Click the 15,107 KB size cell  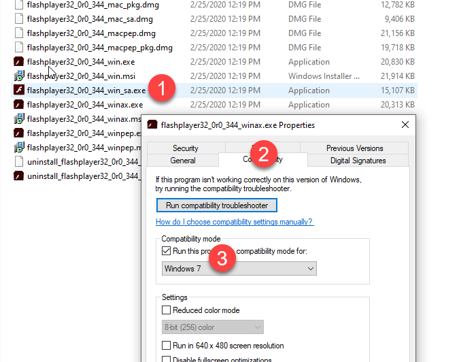click(397, 90)
